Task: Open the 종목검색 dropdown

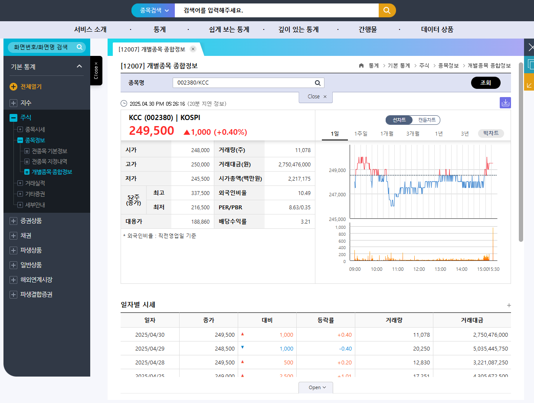Action: [x=154, y=10]
